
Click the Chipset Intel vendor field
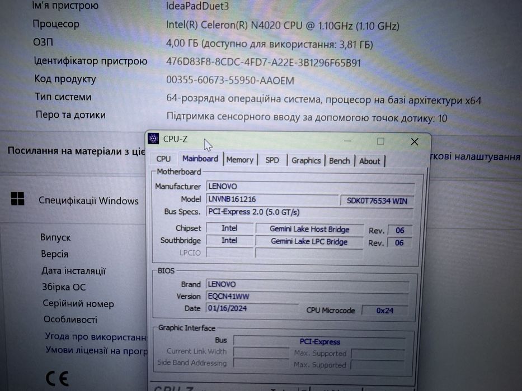pyautogui.click(x=229, y=228)
